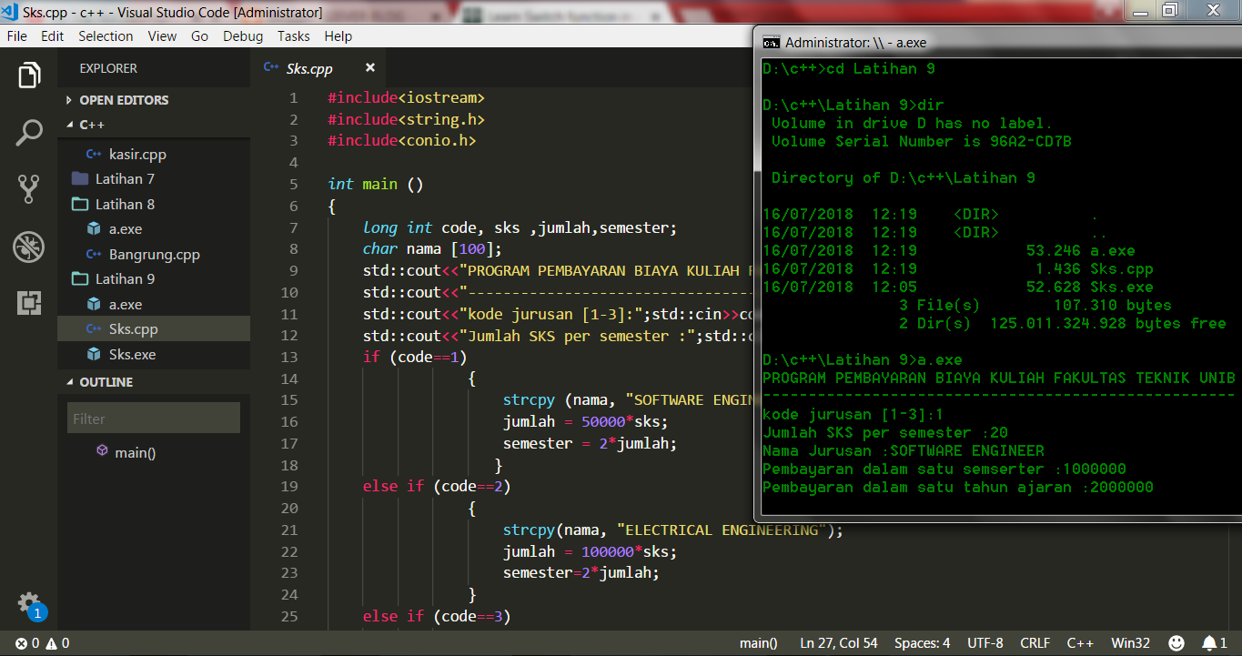Screen dimensions: 1242x656
Task: Click the Latihan 8 open-folder icon
Action: pyautogui.click(x=80, y=204)
